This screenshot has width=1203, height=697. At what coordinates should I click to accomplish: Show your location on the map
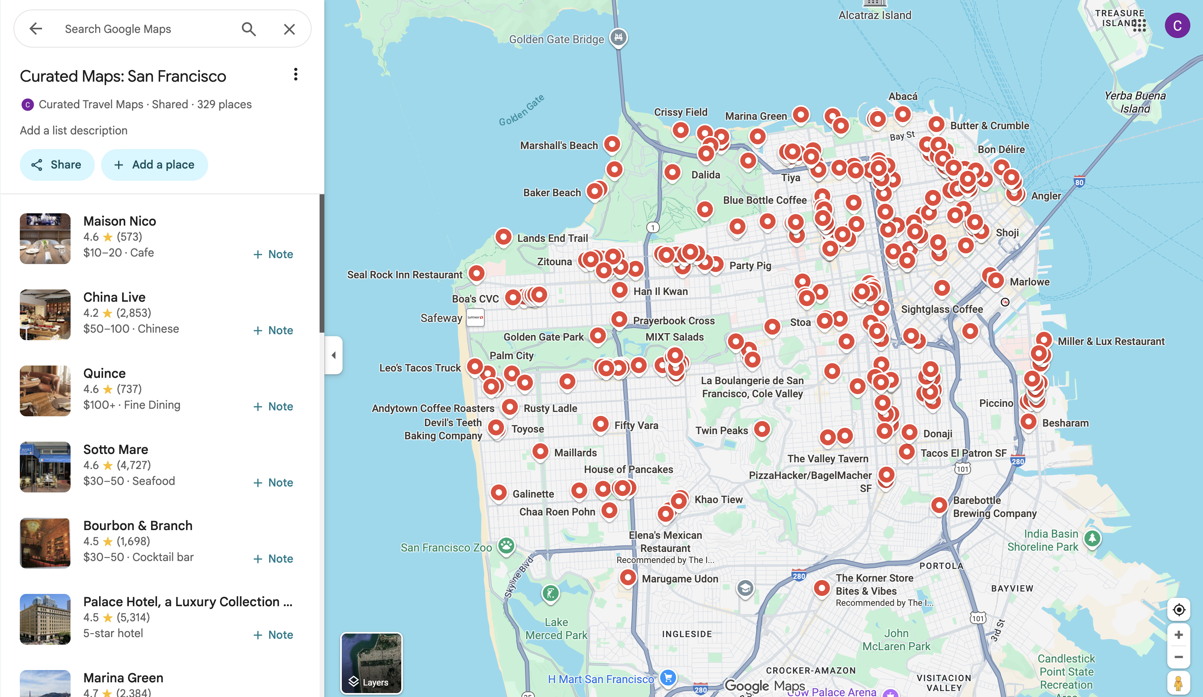[x=1179, y=610]
